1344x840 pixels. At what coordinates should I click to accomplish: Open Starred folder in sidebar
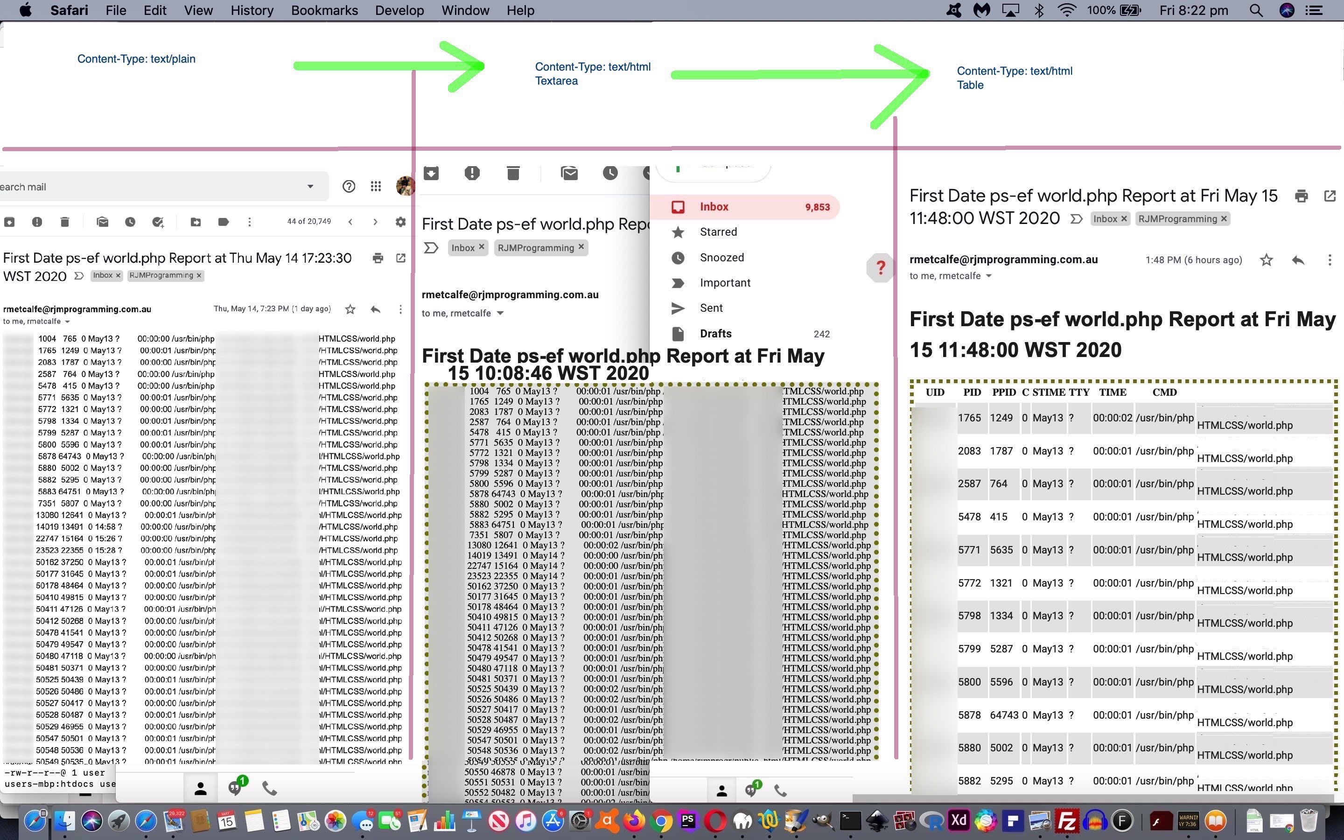tap(718, 231)
